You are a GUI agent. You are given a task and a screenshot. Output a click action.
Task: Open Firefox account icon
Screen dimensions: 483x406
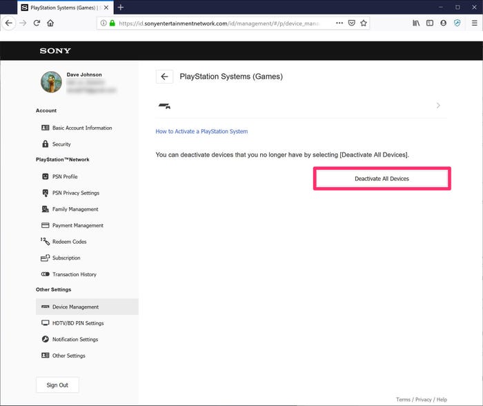click(x=443, y=23)
